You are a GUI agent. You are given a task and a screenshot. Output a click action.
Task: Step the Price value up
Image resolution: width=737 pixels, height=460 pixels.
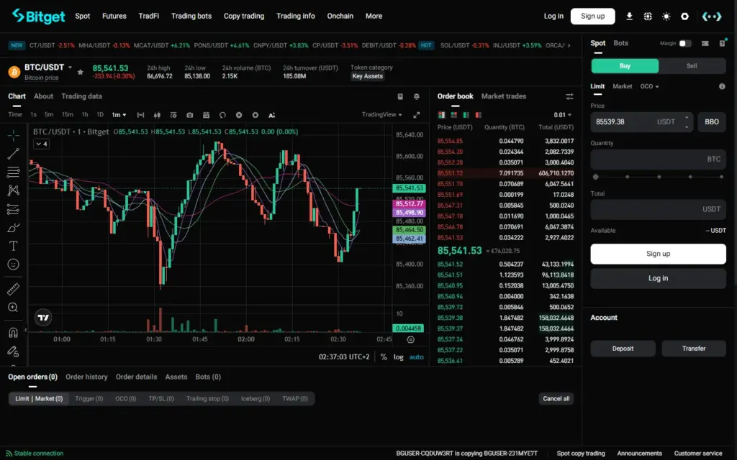(687, 117)
